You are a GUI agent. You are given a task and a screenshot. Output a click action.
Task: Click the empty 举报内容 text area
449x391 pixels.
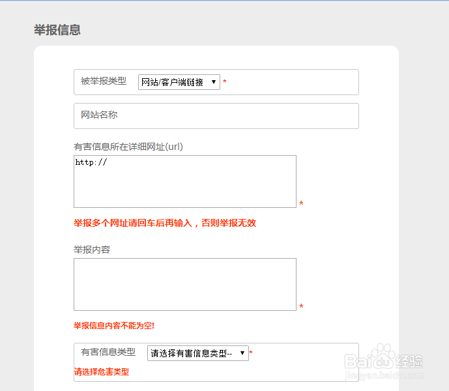[x=185, y=284]
